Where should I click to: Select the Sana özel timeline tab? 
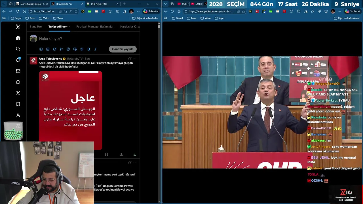[36, 27]
